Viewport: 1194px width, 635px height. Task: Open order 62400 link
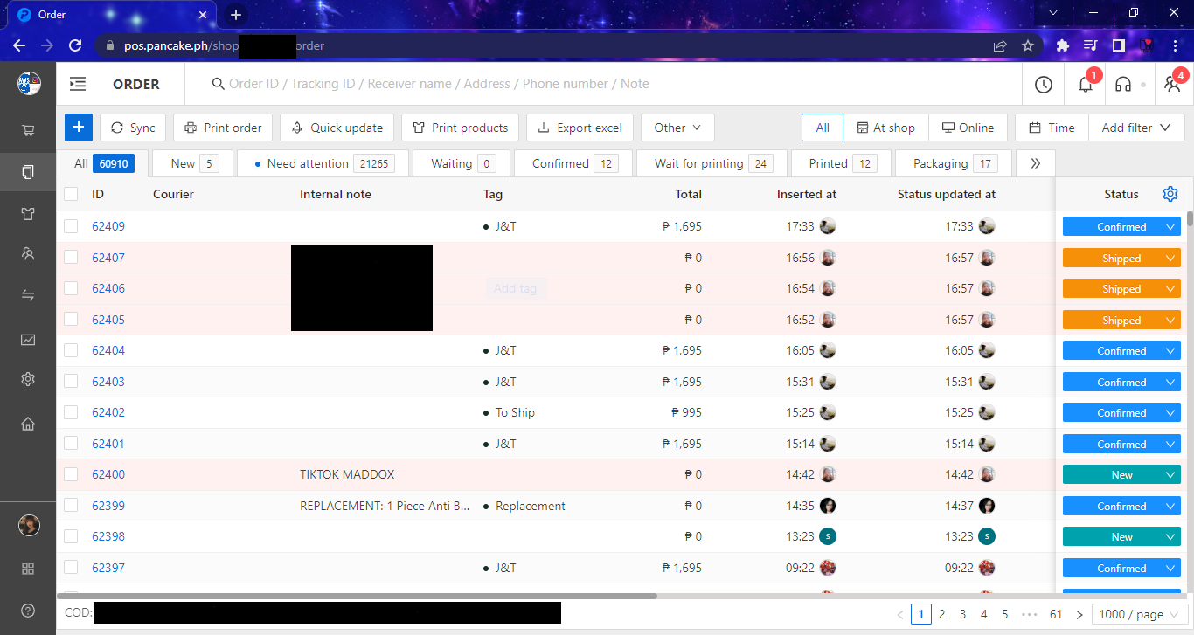[x=108, y=474]
